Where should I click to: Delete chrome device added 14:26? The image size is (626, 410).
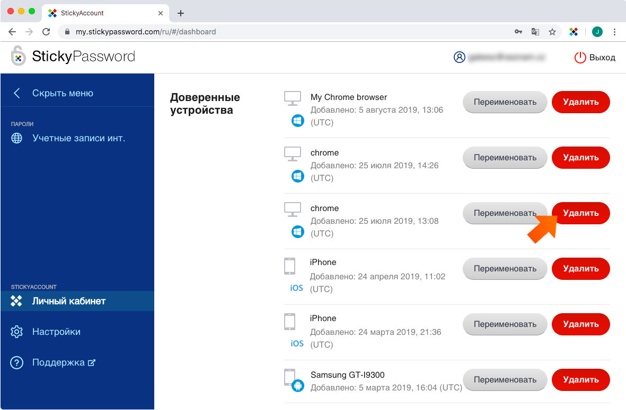[x=581, y=158]
